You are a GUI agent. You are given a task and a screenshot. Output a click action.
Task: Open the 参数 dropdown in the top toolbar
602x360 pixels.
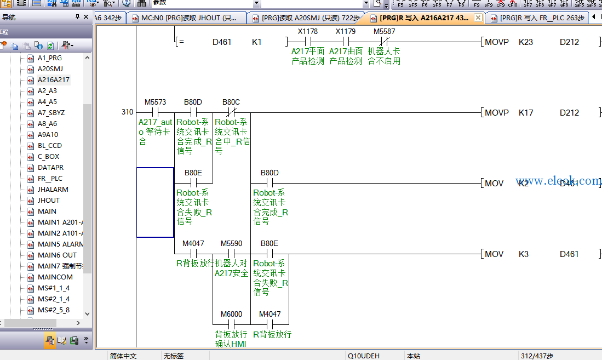[x=256, y=3]
